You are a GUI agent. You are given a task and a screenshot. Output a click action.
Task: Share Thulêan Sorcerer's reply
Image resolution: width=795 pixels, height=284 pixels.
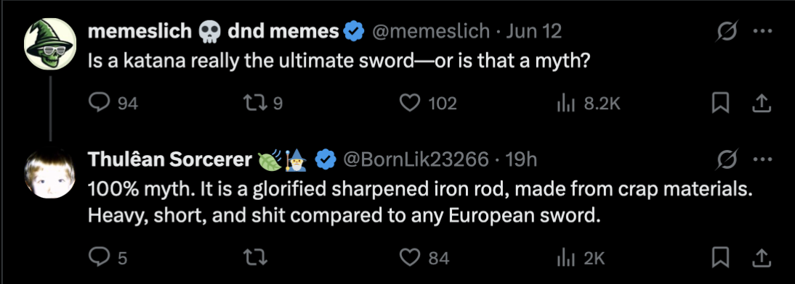(x=761, y=258)
